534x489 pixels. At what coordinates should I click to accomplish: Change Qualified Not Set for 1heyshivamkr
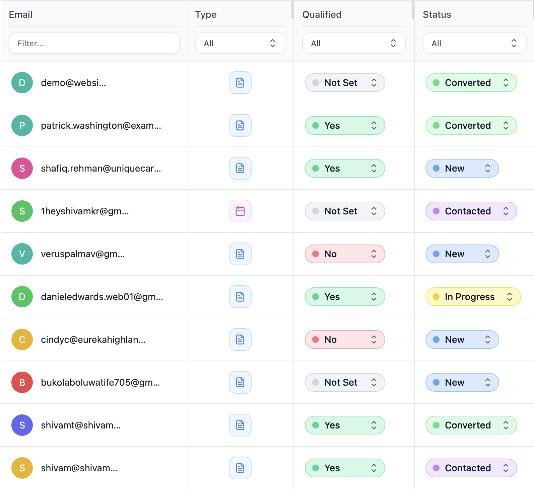point(345,211)
